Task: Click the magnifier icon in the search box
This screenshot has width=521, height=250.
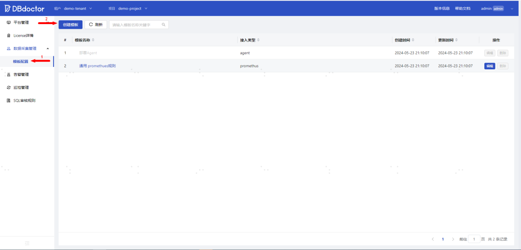Action: tap(164, 25)
